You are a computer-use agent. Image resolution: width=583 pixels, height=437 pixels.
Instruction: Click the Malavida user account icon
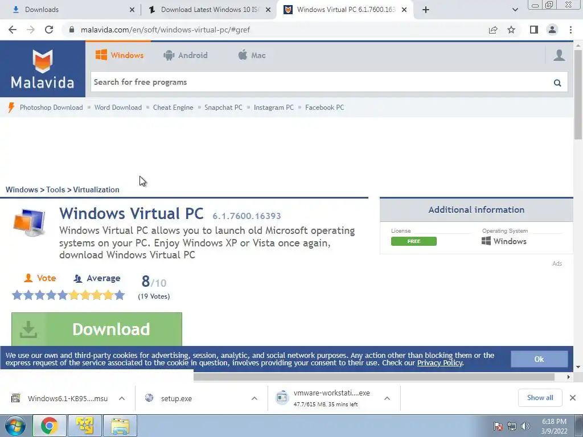[x=559, y=55]
